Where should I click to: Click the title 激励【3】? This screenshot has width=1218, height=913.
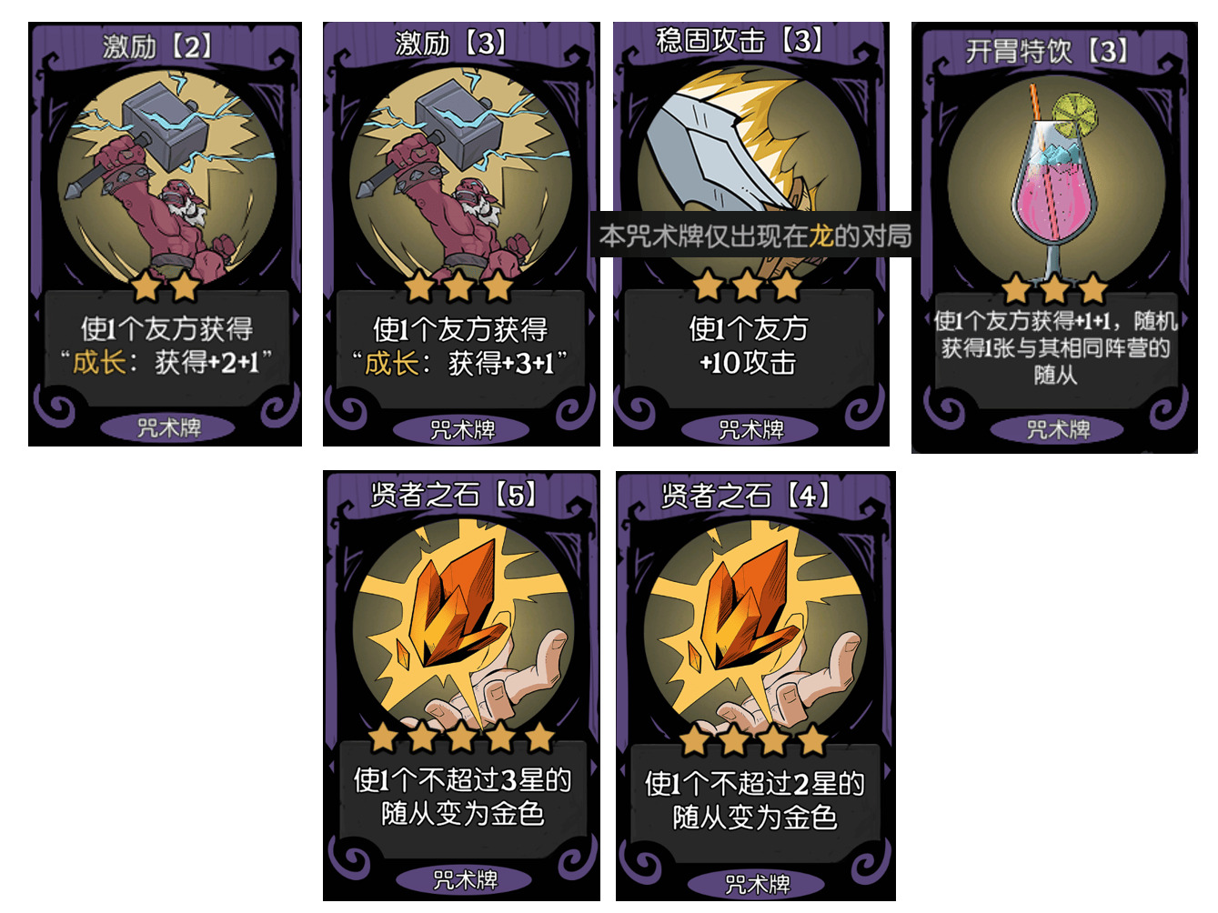click(451, 43)
